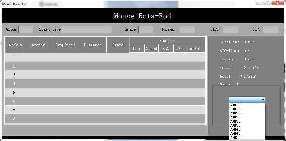Close the Mouse Rota-Rod window
Image resolution: width=286 pixels, height=141 pixels.
click(x=278, y=3)
